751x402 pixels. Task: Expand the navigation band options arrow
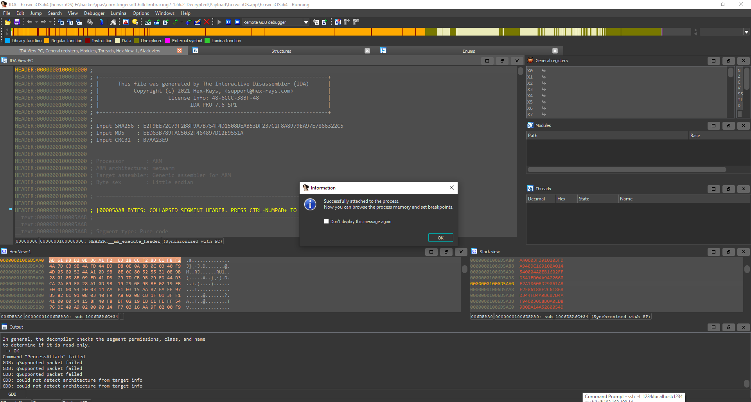(746, 32)
